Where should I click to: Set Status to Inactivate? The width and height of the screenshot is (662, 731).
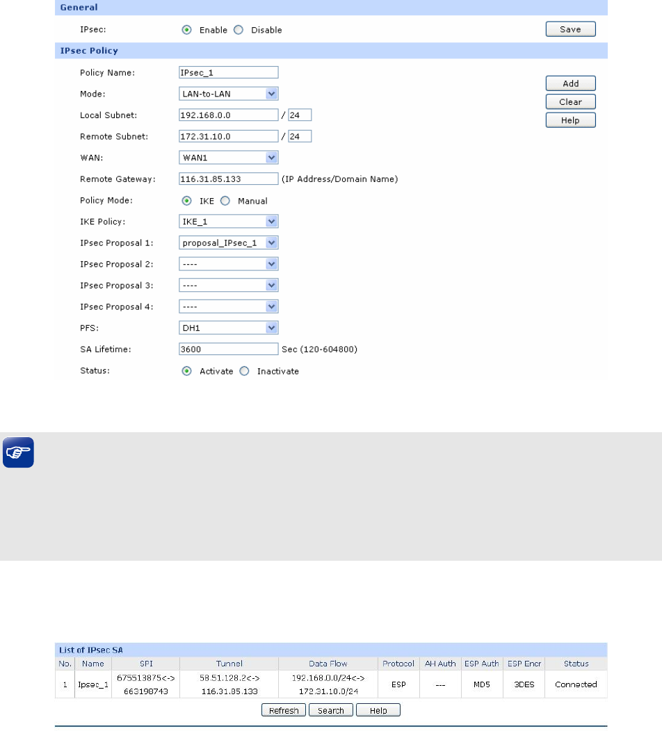point(244,371)
